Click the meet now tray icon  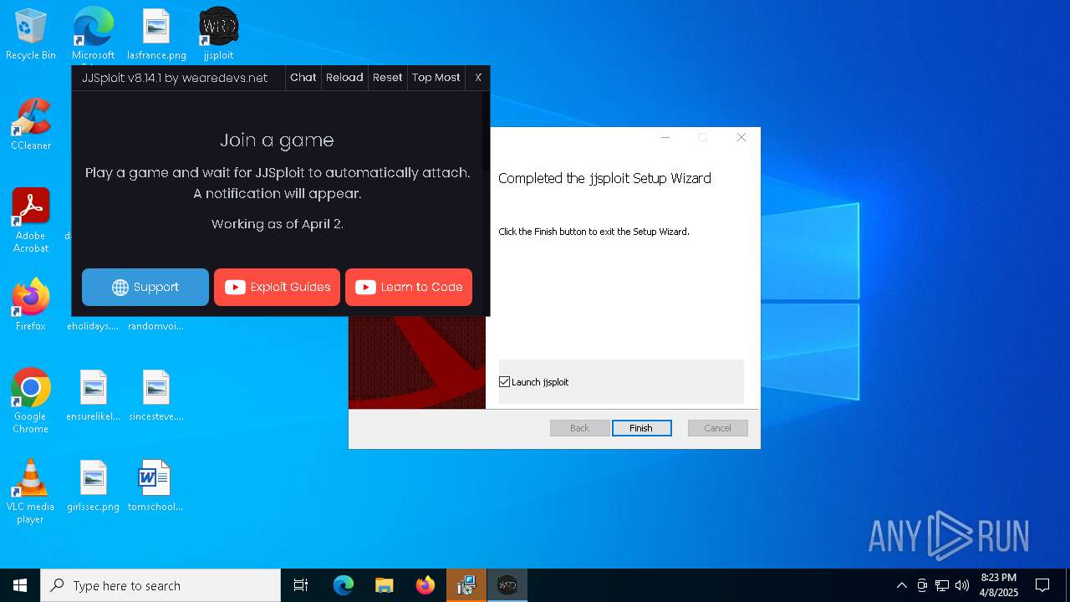[x=922, y=585]
